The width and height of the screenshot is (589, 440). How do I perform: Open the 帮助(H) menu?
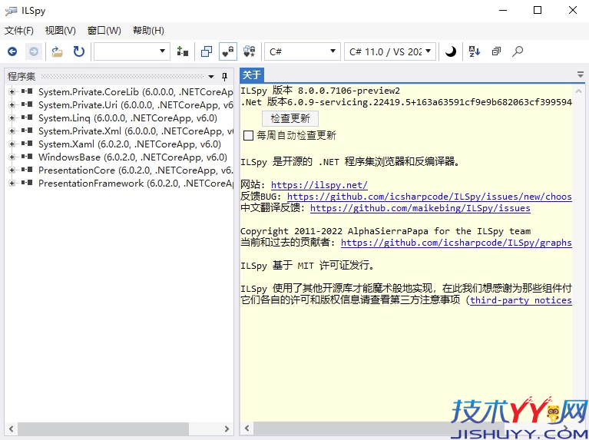point(148,31)
